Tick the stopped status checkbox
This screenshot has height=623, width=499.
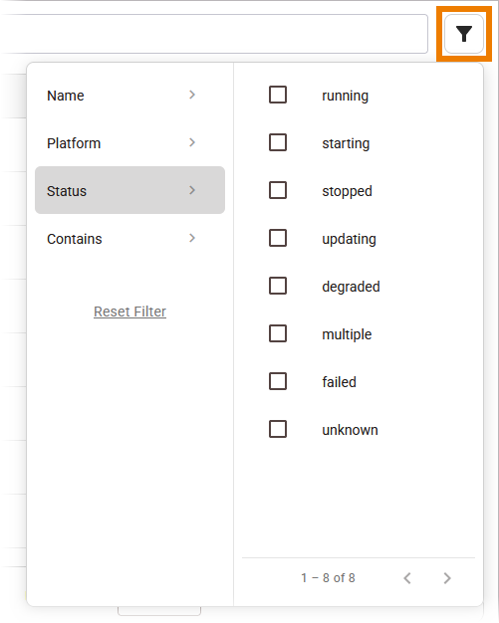point(278,190)
